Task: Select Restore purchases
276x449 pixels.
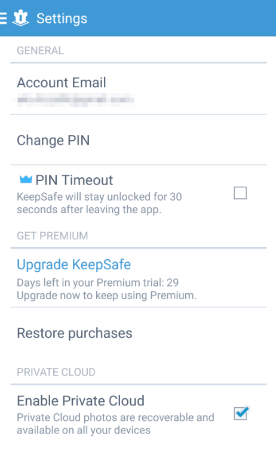Action: pyautogui.click(x=139, y=333)
